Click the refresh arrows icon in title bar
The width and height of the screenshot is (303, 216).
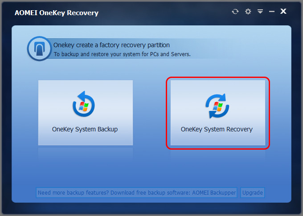coord(235,12)
